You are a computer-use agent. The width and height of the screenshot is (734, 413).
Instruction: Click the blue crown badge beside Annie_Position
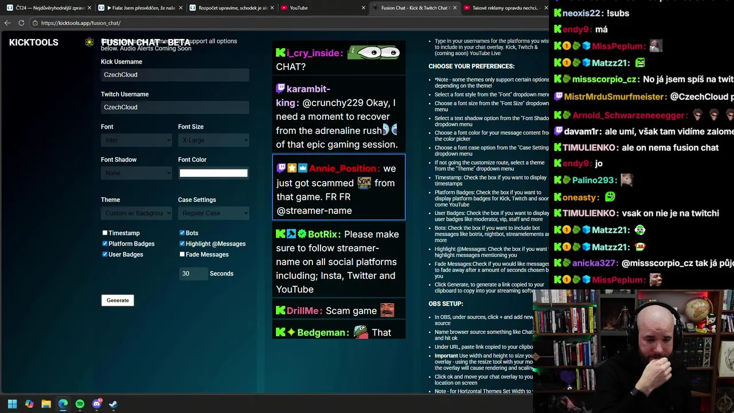point(302,168)
